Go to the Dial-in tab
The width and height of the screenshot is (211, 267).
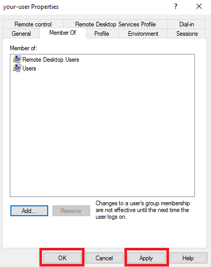(x=187, y=24)
